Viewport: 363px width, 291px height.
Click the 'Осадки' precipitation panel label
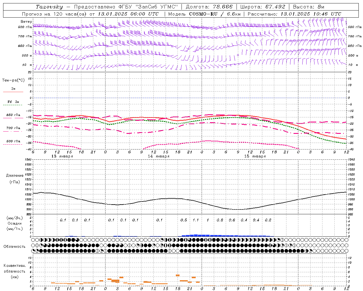(14, 223)
